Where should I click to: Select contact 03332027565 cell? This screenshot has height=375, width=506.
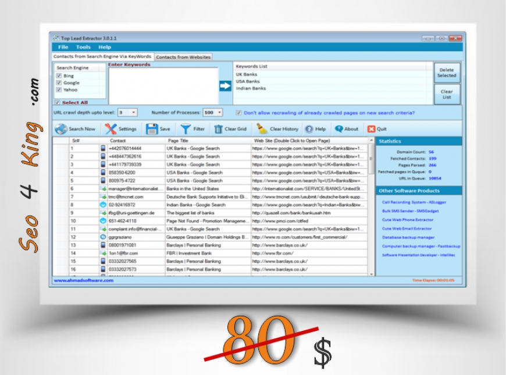[136, 261]
